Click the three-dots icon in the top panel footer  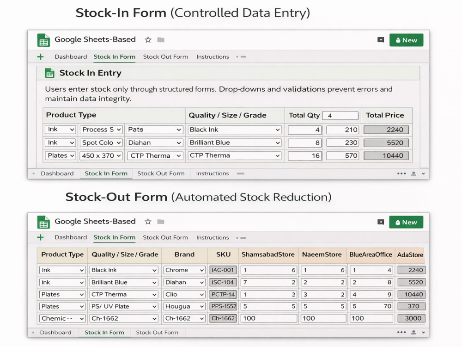(x=401, y=173)
